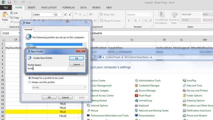The height and width of the screenshot is (120, 213).
Task: Click Cancel in the New Profile dialog
Action: (77, 64)
